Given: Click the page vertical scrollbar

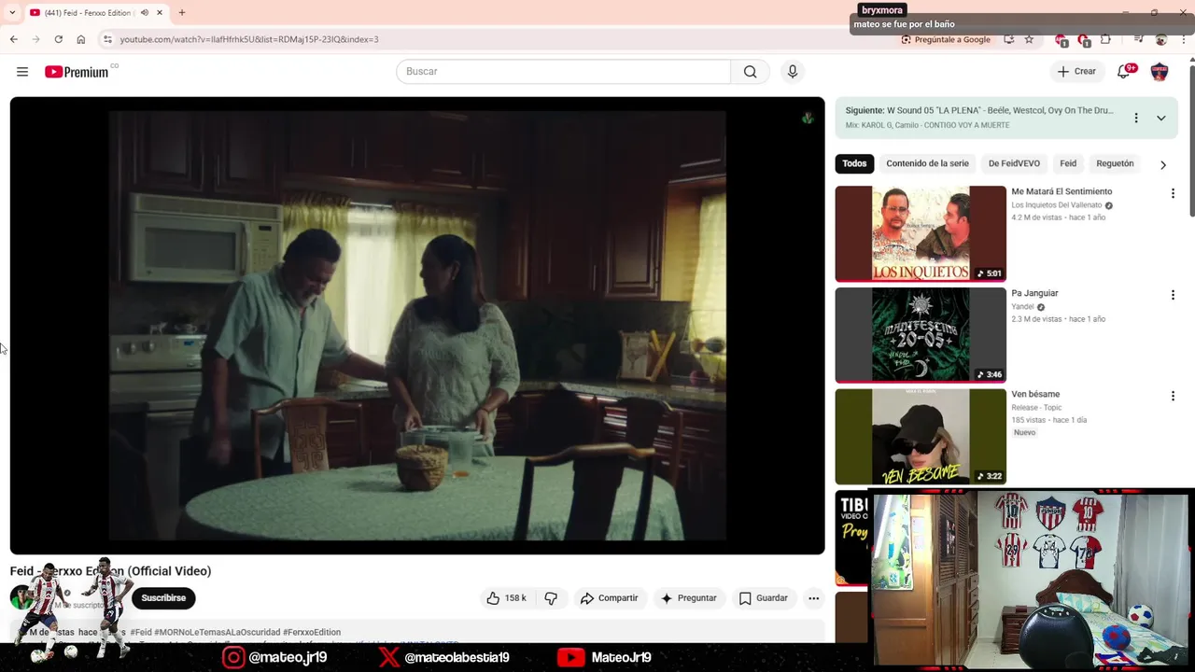Looking at the screenshot, I should coord(1190,140).
